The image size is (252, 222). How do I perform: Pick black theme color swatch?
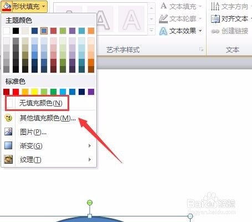[x=16, y=31]
